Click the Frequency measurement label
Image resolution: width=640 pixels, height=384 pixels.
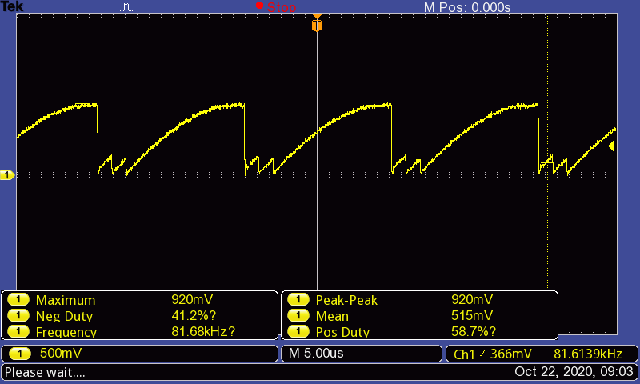tap(66, 332)
